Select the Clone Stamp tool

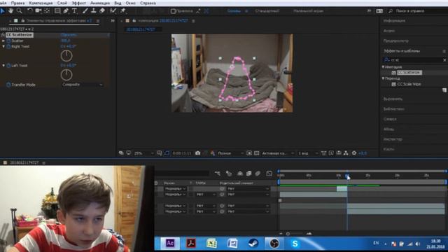point(93,11)
